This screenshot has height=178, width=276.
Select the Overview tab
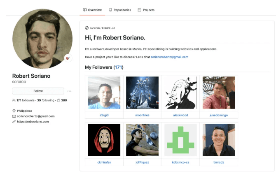point(92,10)
